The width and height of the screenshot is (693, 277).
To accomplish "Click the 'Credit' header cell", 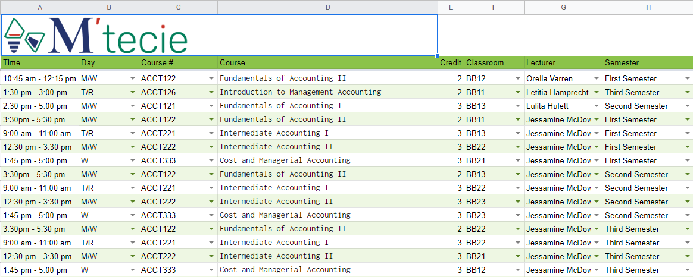I will pos(451,62).
